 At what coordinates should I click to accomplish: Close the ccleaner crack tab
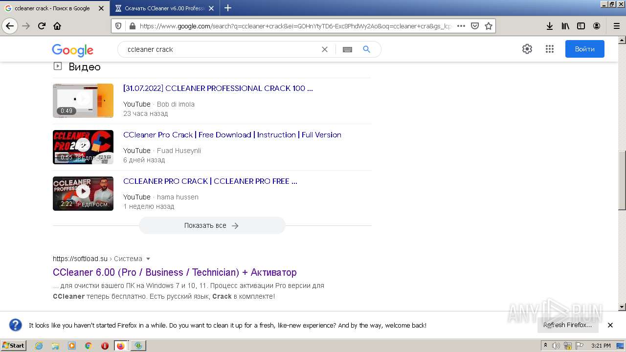pyautogui.click(x=101, y=8)
